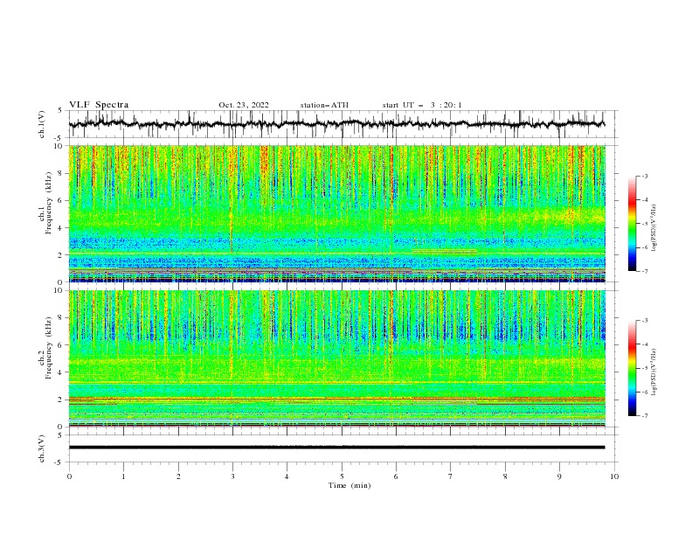This screenshot has height=535, width=692.
Task: Click the "9" minute time axis tick
Action: pos(559,476)
